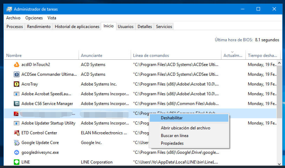This screenshot has width=285, height=168.
Task: Switch to the Usuarios tab
Action: coord(126,27)
